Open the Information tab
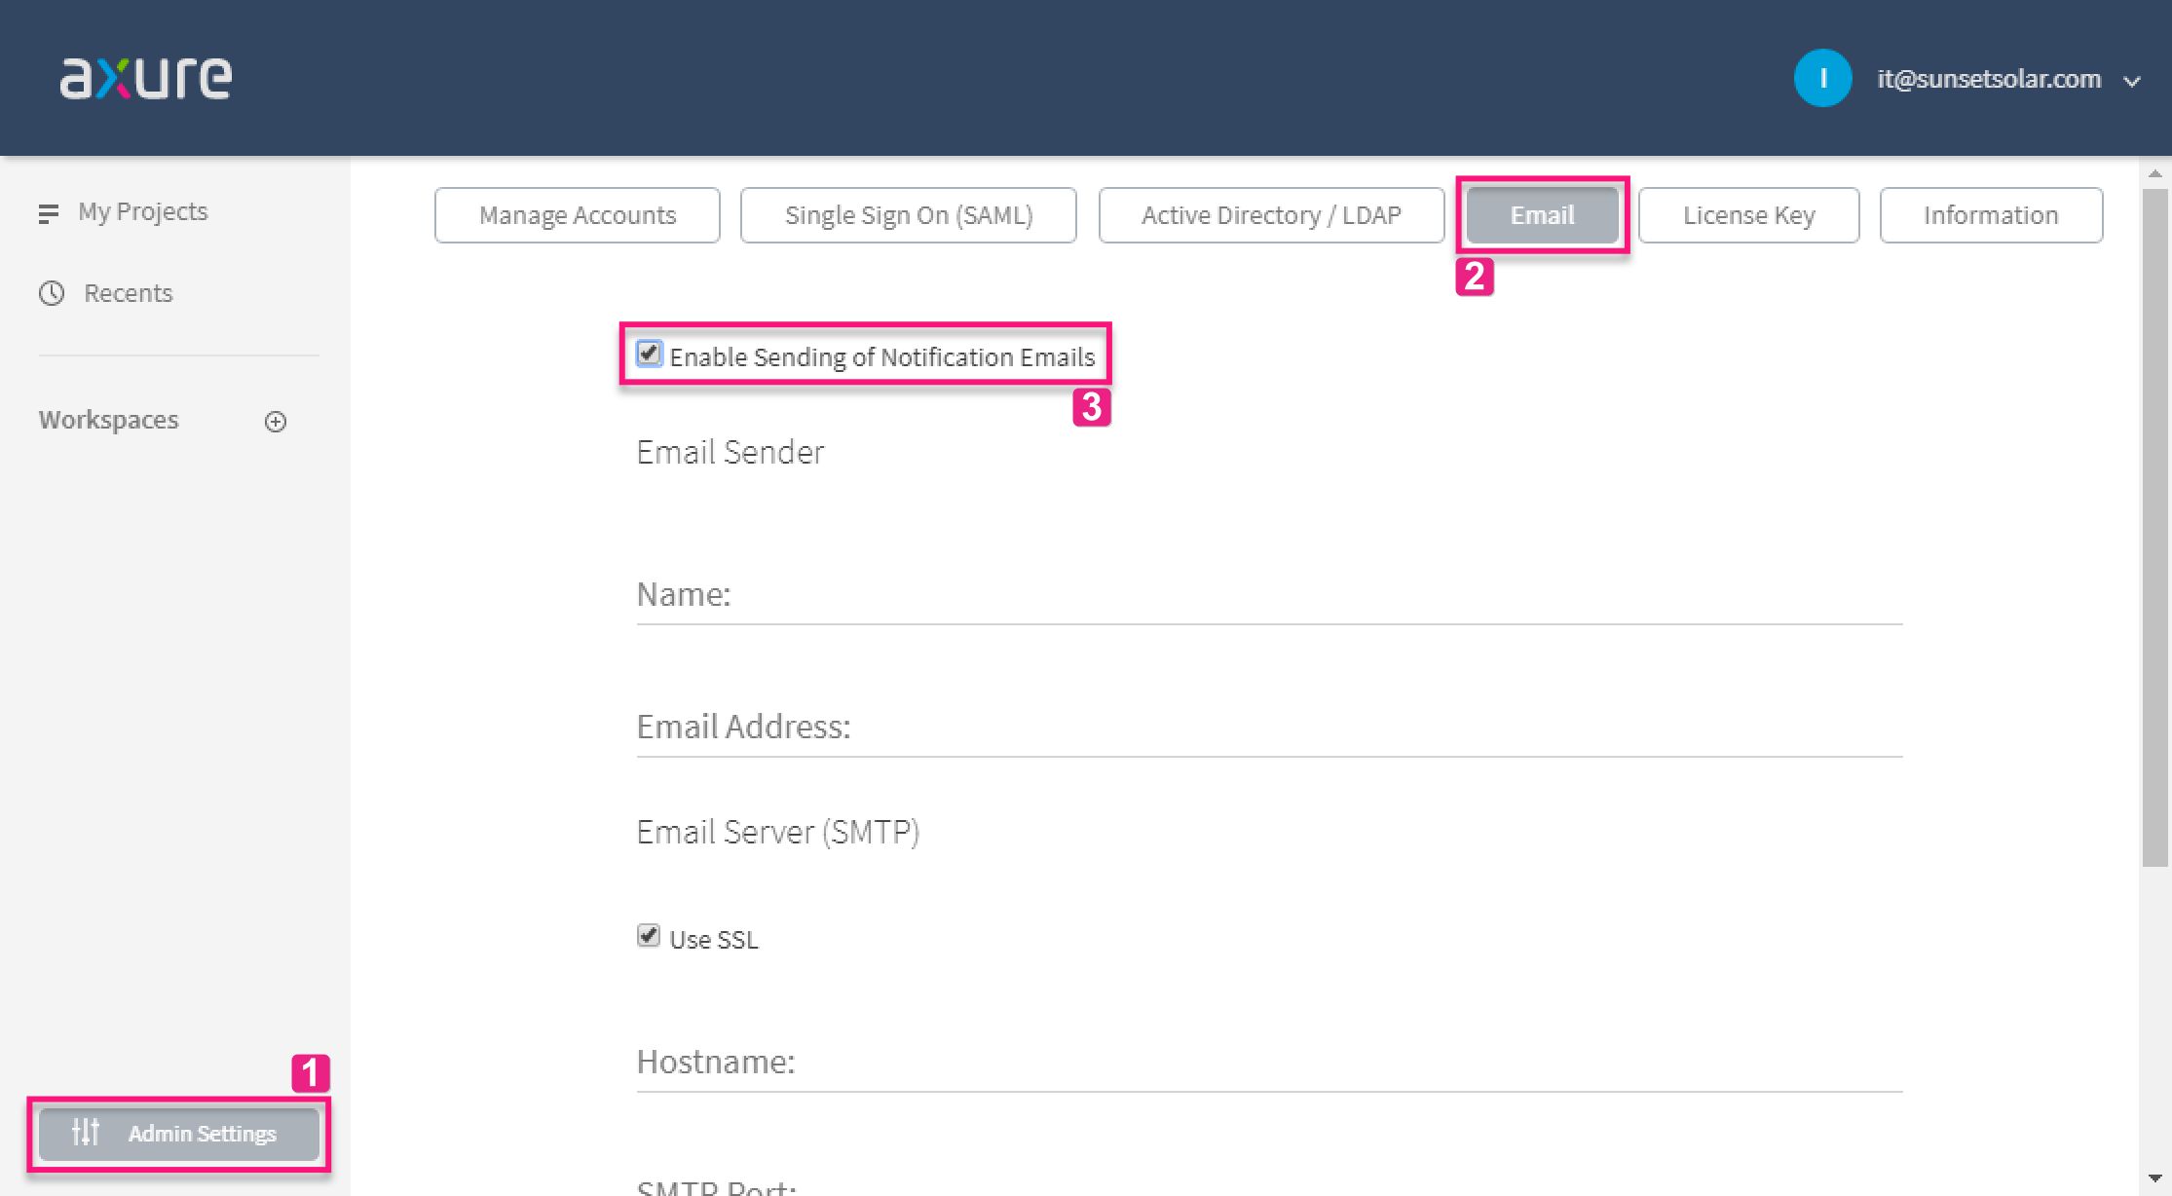Screen dimensions: 2172x1196 (x=1990, y=215)
